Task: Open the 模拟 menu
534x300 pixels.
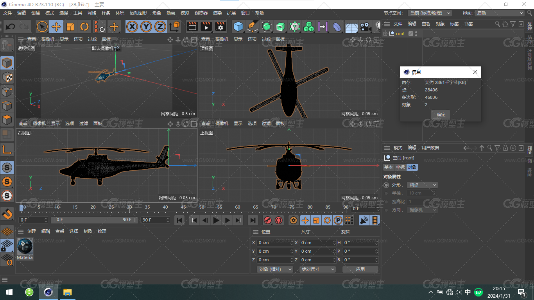Action: pyautogui.click(x=185, y=13)
